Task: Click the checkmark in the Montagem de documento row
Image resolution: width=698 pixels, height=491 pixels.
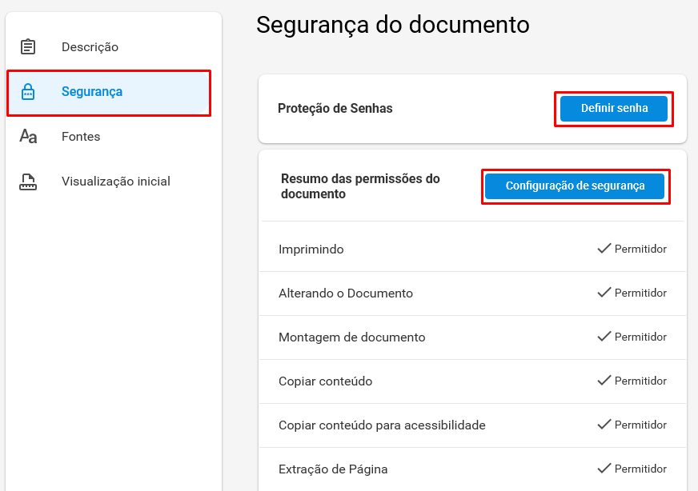Action: point(604,336)
